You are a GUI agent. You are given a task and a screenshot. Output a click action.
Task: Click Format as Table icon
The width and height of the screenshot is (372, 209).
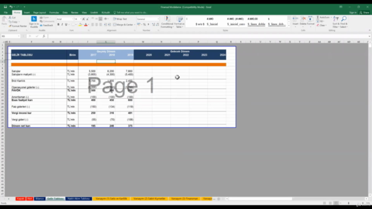(180, 19)
